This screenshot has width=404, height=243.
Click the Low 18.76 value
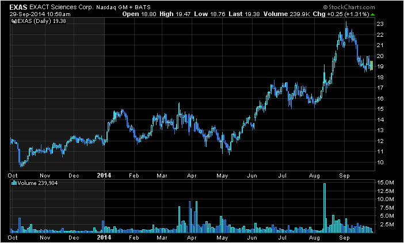[x=209, y=14]
